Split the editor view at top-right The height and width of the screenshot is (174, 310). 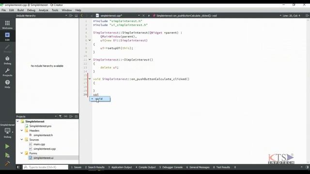307,15
